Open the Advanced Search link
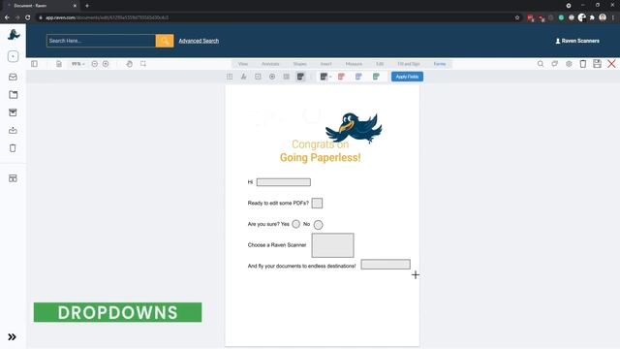Viewport: 620px width, 349px height. point(199,41)
